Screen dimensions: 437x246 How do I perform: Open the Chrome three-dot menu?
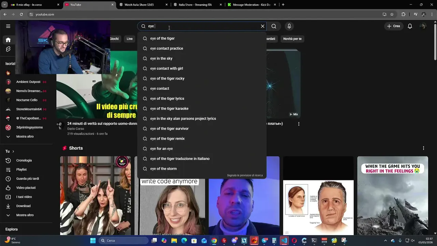pos(432,14)
